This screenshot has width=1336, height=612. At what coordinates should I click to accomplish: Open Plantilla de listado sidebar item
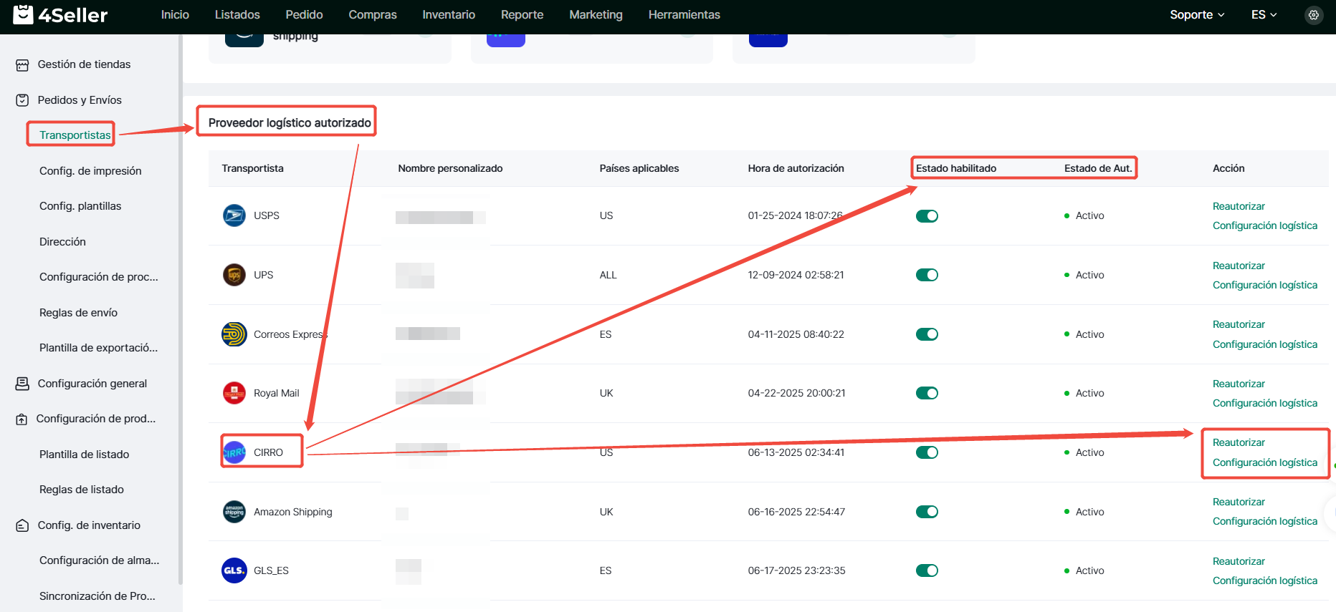coord(84,455)
